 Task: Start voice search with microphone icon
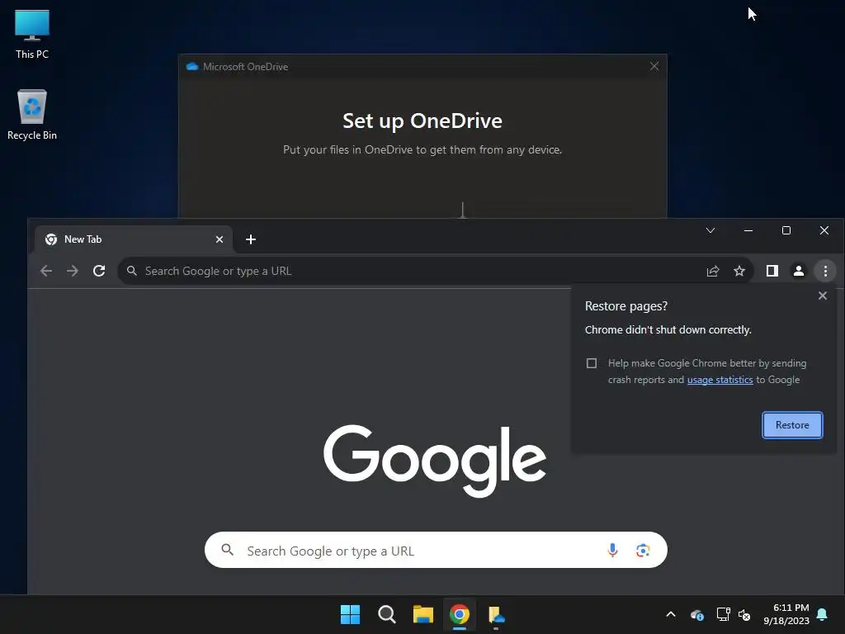point(612,550)
